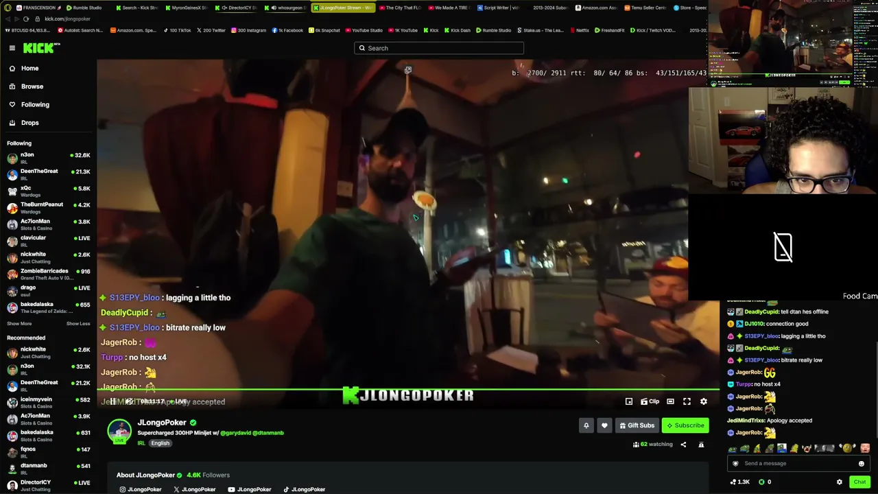The height and width of the screenshot is (494, 878).
Task: Pause the live stream video
Action: pyautogui.click(x=113, y=401)
